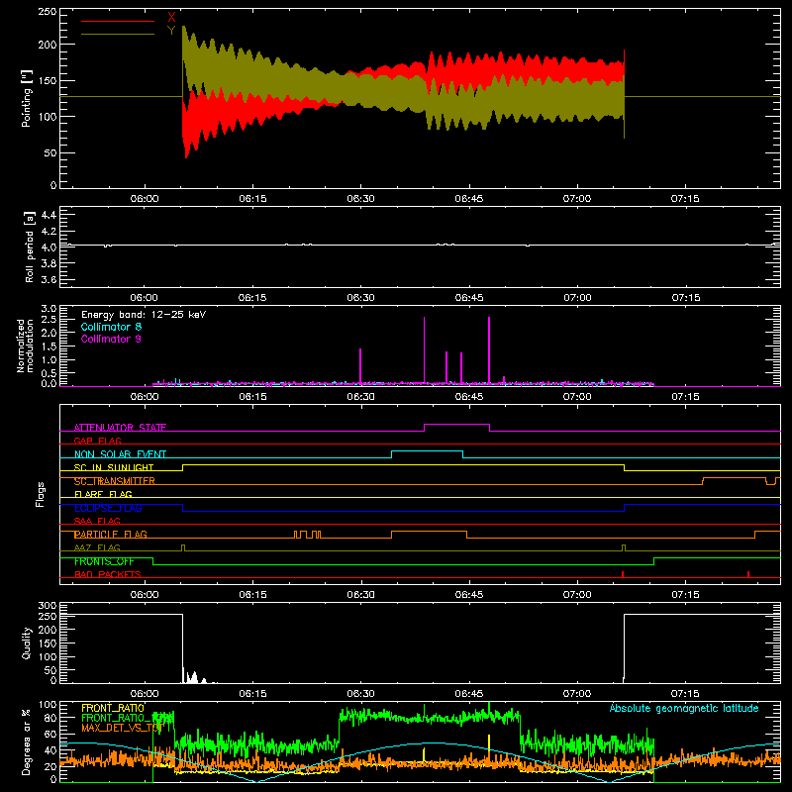Click the 'Flags' axis title
Image resolution: width=792 pixels, height=792 pixels.
41,494
